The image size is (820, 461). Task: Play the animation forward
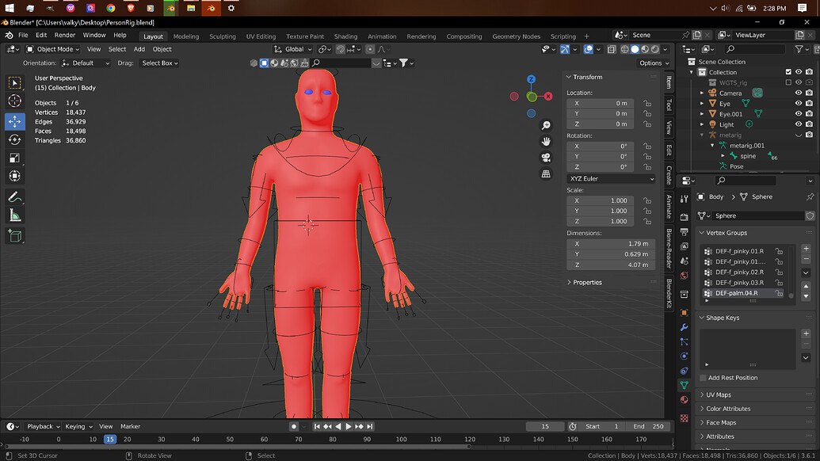(349, 426)
